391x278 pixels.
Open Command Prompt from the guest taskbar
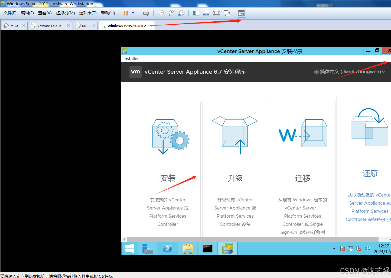(208, 248)
